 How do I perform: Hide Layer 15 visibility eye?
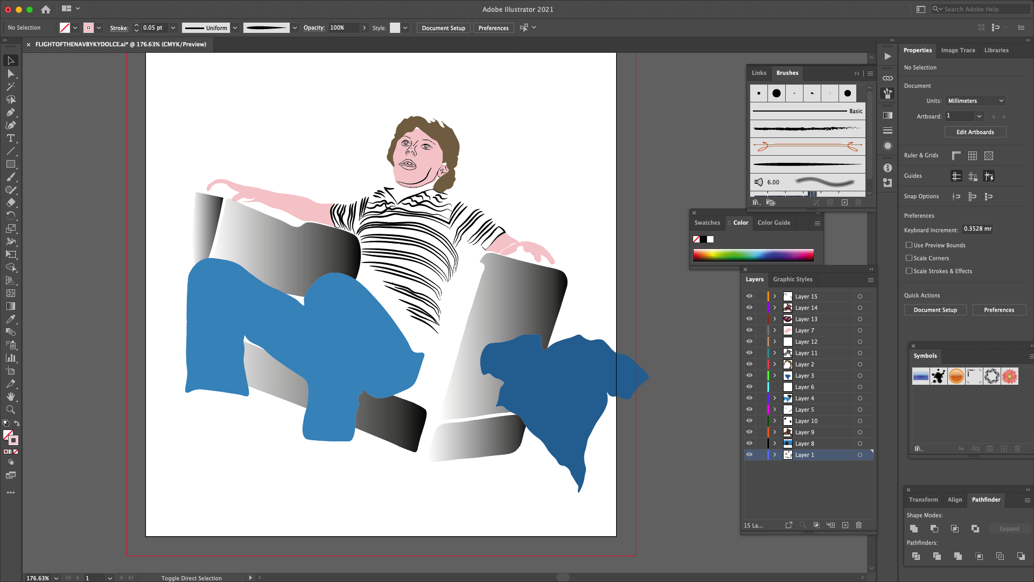pos(749,296)
